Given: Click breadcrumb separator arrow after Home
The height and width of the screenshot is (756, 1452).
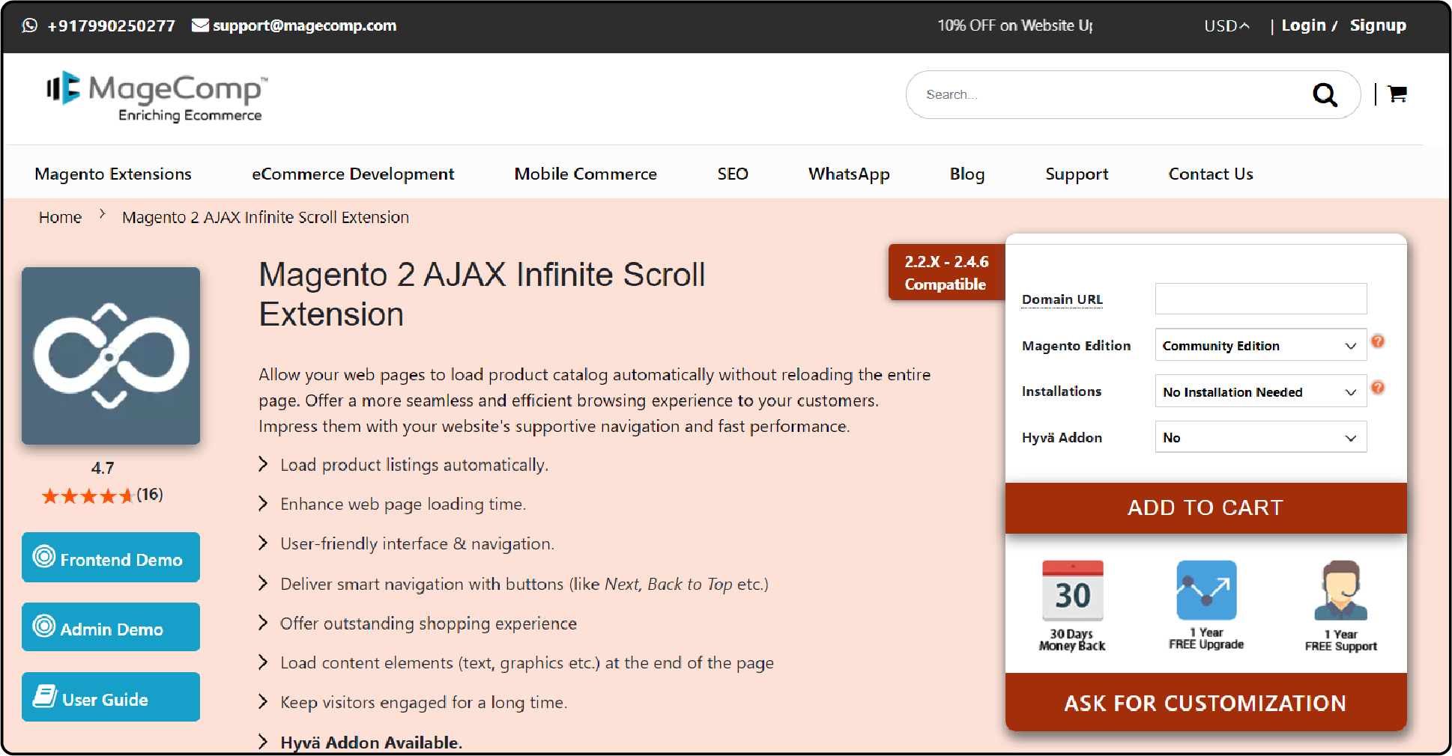Looking at the screenshot, I should click(x=103, y=214).
